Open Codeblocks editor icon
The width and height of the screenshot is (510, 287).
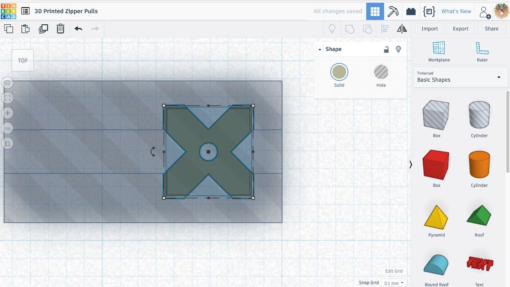pos(429,11)
